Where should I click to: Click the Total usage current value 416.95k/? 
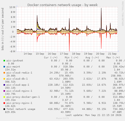pos(54,109)
